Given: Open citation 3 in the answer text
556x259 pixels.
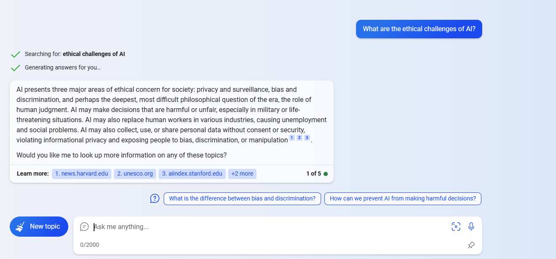Looking at the screenshot, I should [x=307, y=137].
